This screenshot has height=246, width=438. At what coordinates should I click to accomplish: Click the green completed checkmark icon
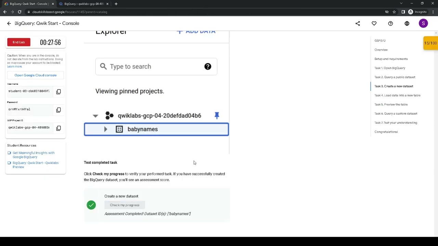(x=91, y=205)
